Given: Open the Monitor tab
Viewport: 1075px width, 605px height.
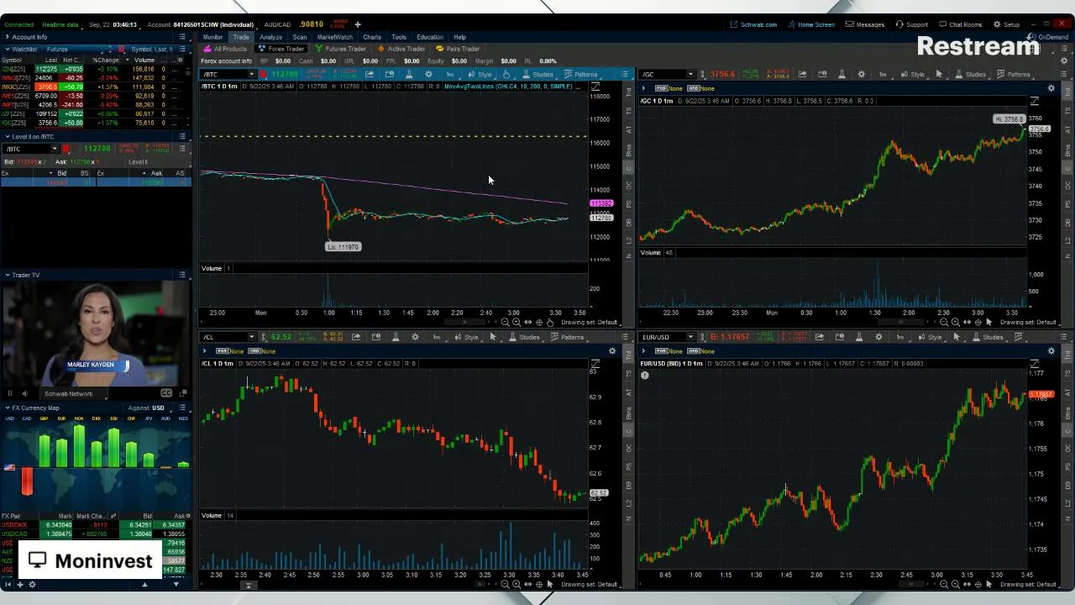Looking at the screenshot, I should pyautogui.click(x=212, y=37).
